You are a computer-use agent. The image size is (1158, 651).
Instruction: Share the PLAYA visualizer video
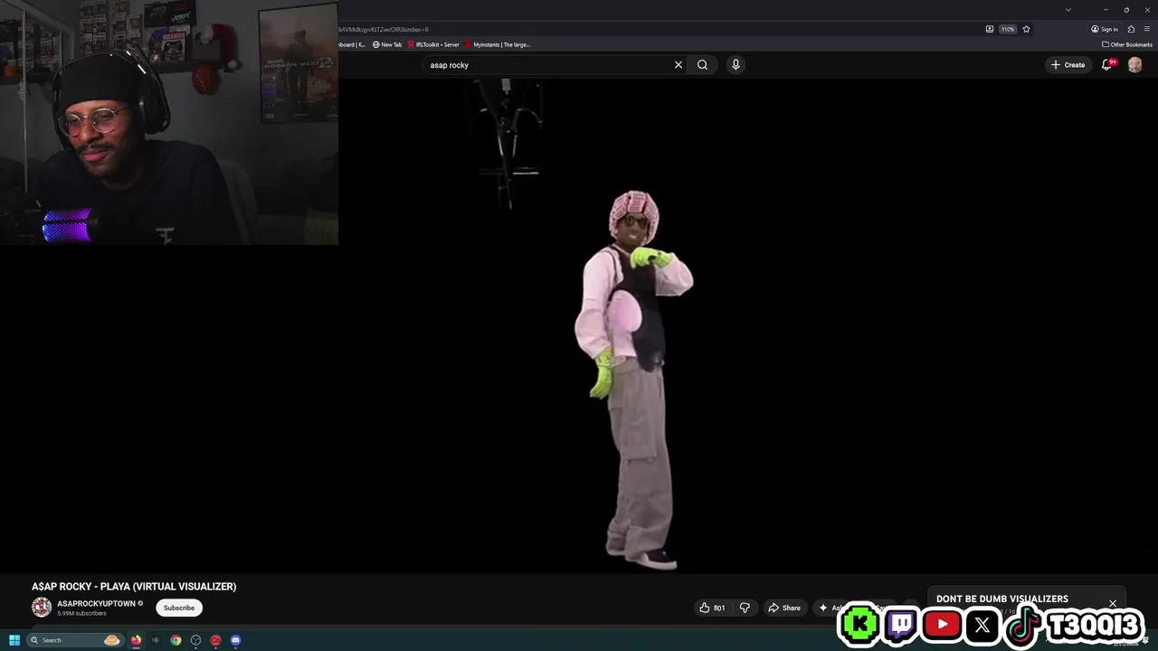point(784,608)
